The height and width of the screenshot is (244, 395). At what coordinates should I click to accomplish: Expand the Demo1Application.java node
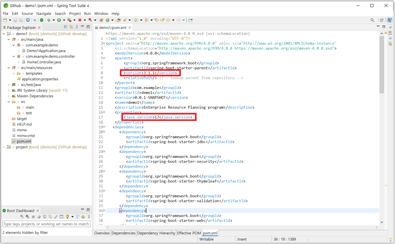pyautogui.click(x=19, y=51)
